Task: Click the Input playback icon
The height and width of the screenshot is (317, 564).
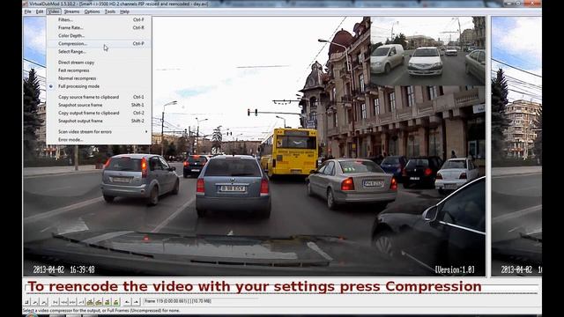Action: point(35,302)
